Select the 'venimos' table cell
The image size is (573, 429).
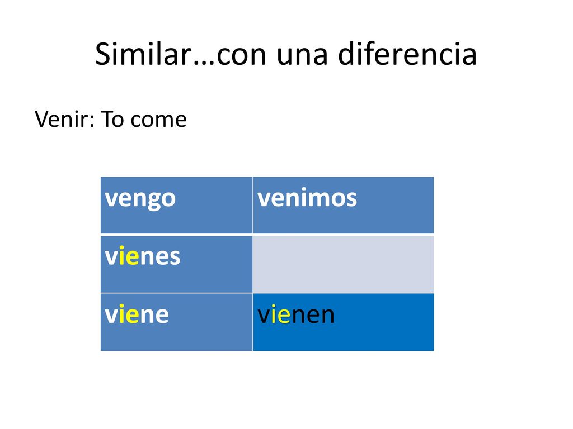pos(344,205)
